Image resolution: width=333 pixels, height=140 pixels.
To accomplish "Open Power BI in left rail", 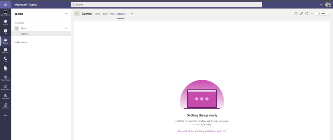I will click(x=6, y=105).
